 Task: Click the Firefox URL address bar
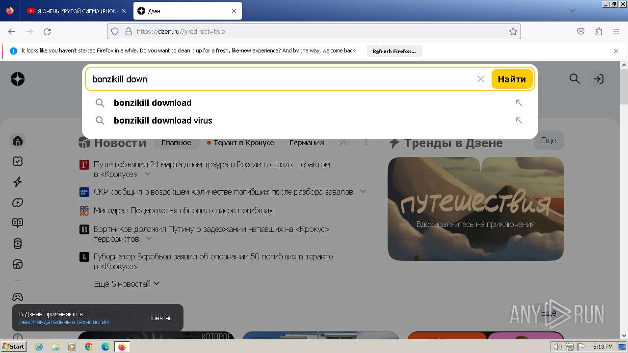[314, 31]
